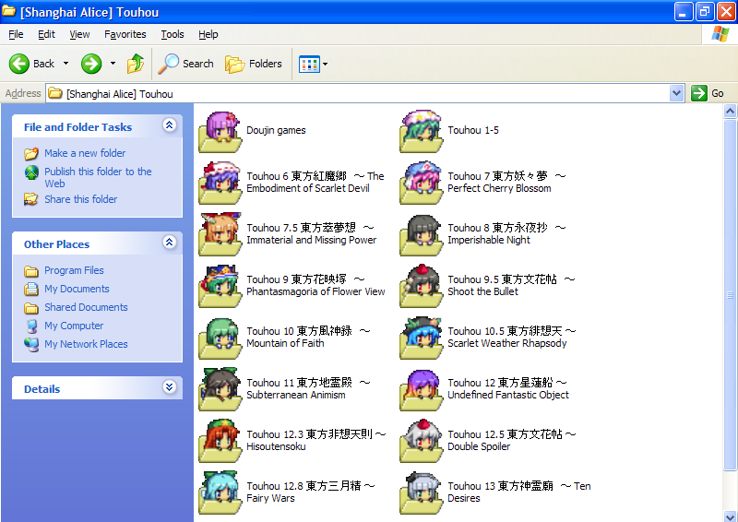Click the 'Fairy Wars' folder name text

tap(270, 498)
